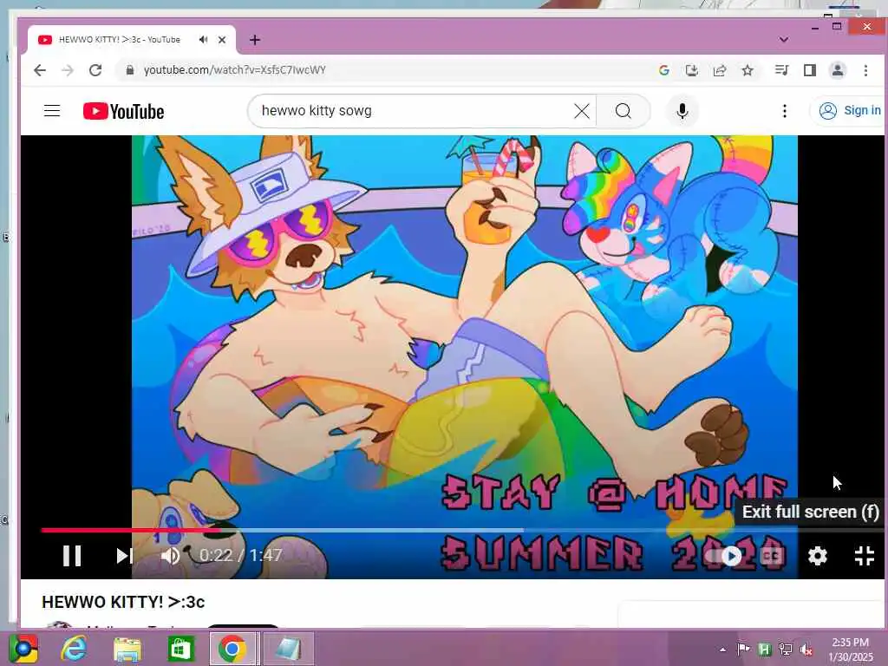Click the youtube.com address bar URL
Image resolution: width=888 pixels, height=666 pixels.
pos(234,70)
